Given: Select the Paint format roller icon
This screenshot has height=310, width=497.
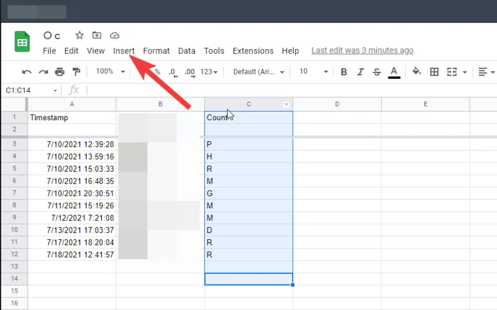Looking at the screenshot, I should click(x=76, y=72).
